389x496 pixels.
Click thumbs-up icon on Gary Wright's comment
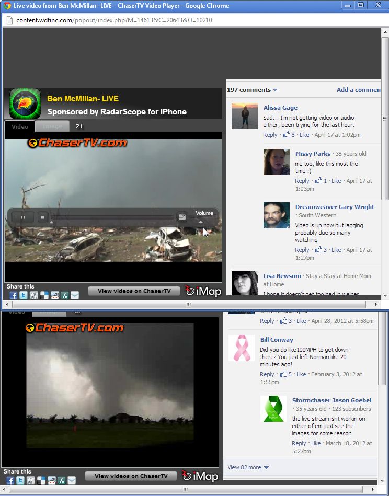click(x=319, y=250)
